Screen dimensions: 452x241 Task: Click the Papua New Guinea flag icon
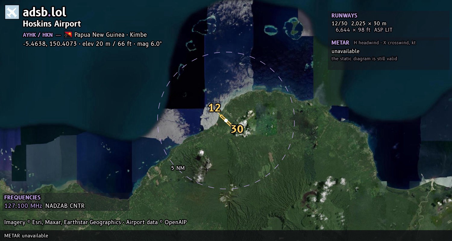point(68,35)
